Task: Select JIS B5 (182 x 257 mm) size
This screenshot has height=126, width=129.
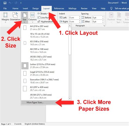Action: pos(45,58)
